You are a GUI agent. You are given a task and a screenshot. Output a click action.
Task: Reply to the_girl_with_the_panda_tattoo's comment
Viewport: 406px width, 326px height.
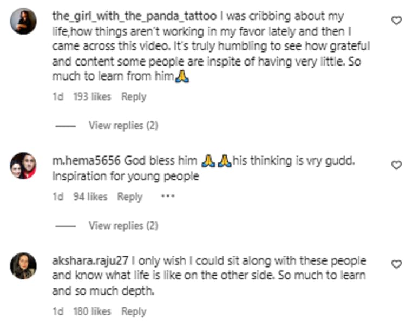click(134, 97)
